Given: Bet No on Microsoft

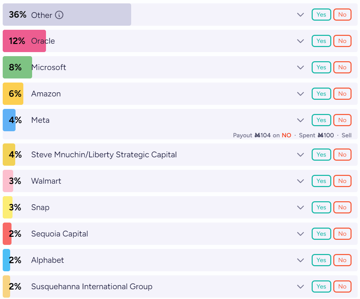Looking at the screenshot, I should tap(342, 68).
